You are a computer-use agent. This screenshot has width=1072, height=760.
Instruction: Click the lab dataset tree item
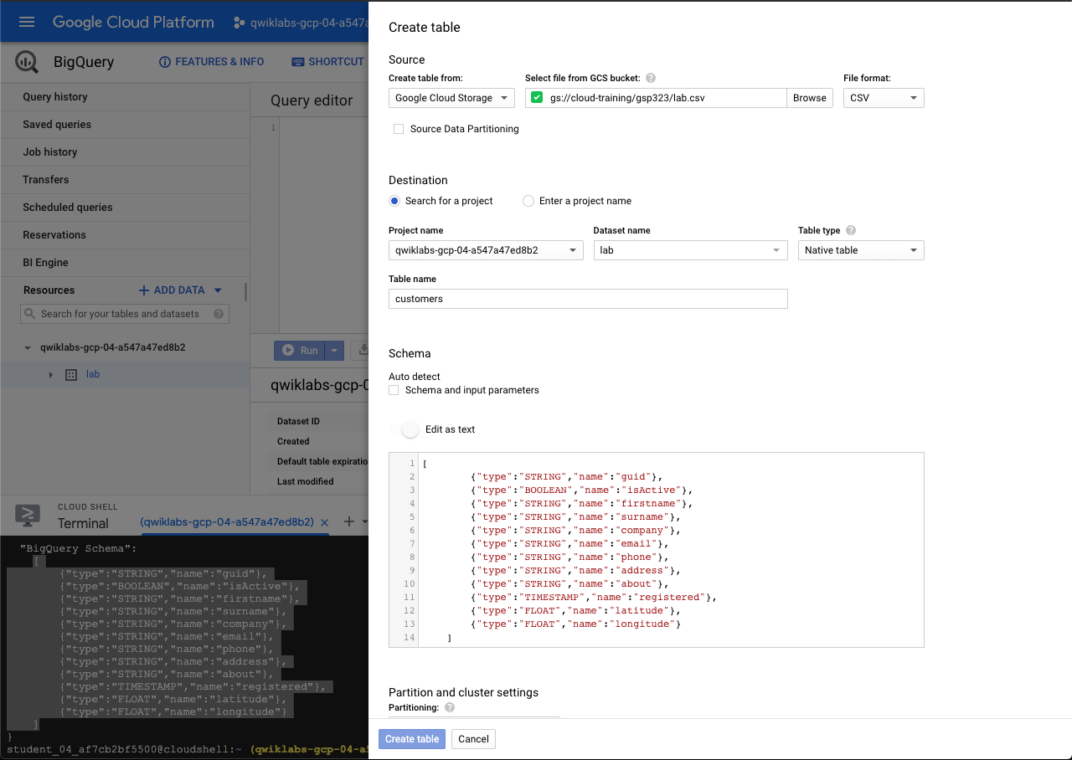point(125,375)
